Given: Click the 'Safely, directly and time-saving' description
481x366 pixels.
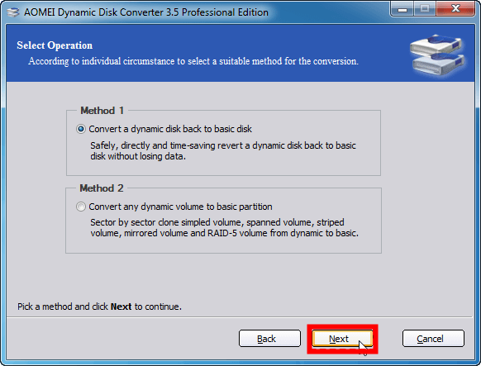Looking at the screenshot, I should (x=223, y=150).
